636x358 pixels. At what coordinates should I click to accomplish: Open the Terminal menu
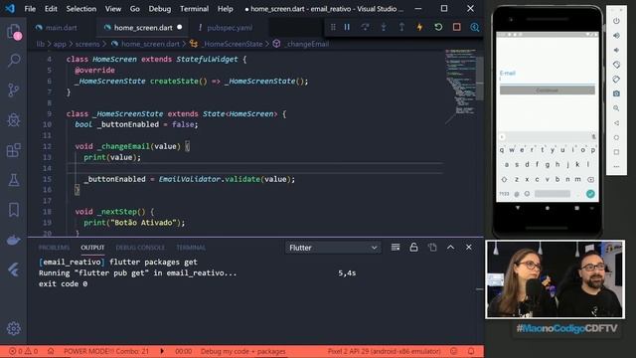[195, 9]
